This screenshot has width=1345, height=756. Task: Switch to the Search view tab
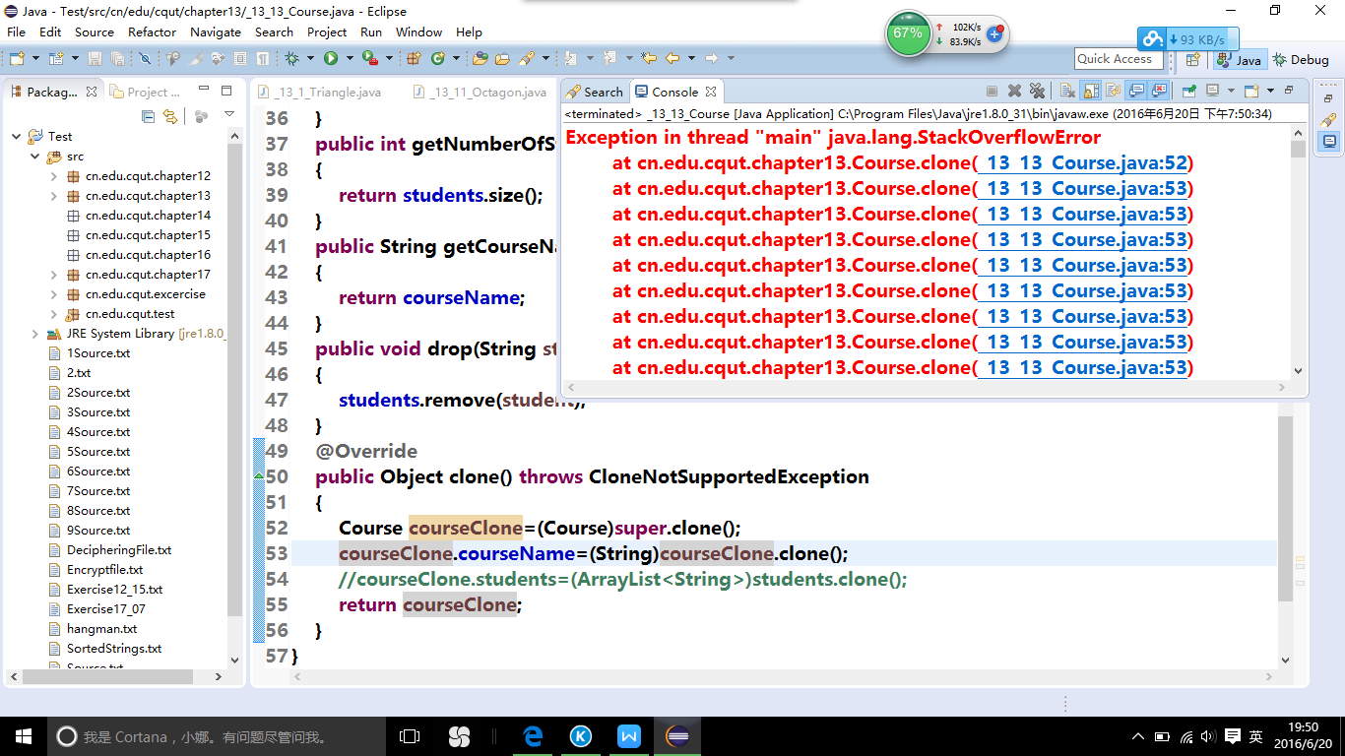point(595,92)
